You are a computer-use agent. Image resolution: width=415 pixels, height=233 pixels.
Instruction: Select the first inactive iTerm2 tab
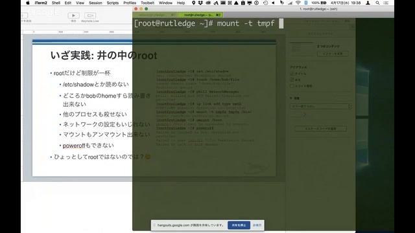(155, 15)
